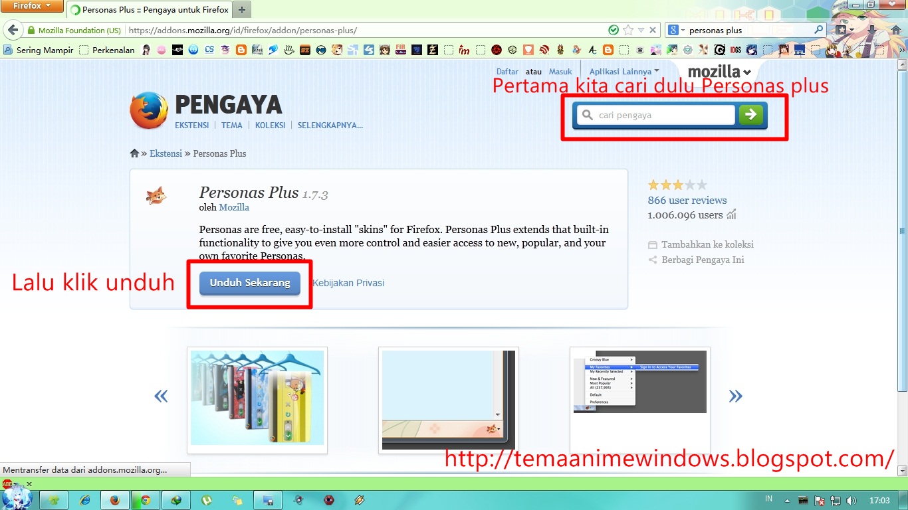Viewport: 908px width, 510px height.
Task: Click the volume speaker tray icon
Action: [x=851, y=500]
